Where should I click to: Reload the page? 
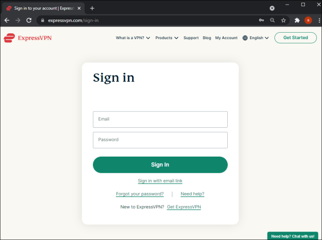pyautogui.click(x=29, y=21)
